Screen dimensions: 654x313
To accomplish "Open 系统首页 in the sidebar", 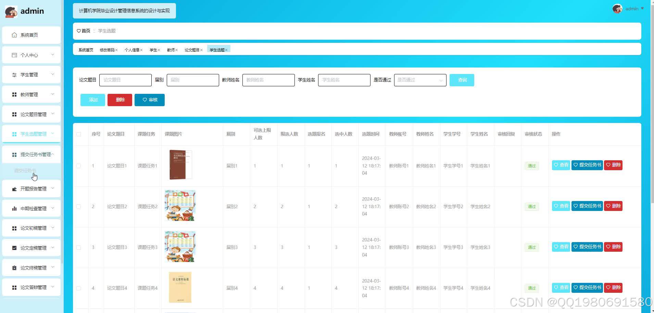I will pyautogui.click(x=31, y=35).
